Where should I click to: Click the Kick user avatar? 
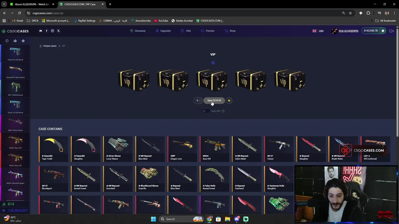(x=334, y=31)
